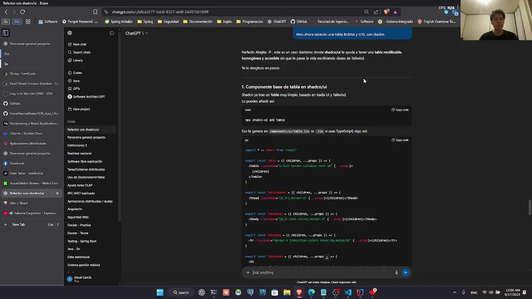Open the Spring Initializr bookmark
This screenshot has height=299, width=532.
point(119,22)
